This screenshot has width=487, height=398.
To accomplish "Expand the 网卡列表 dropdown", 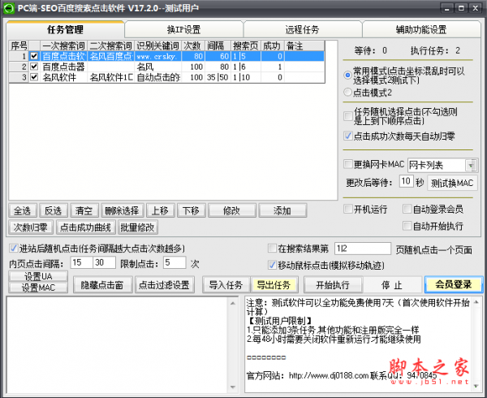I will (x=471, y=165).
